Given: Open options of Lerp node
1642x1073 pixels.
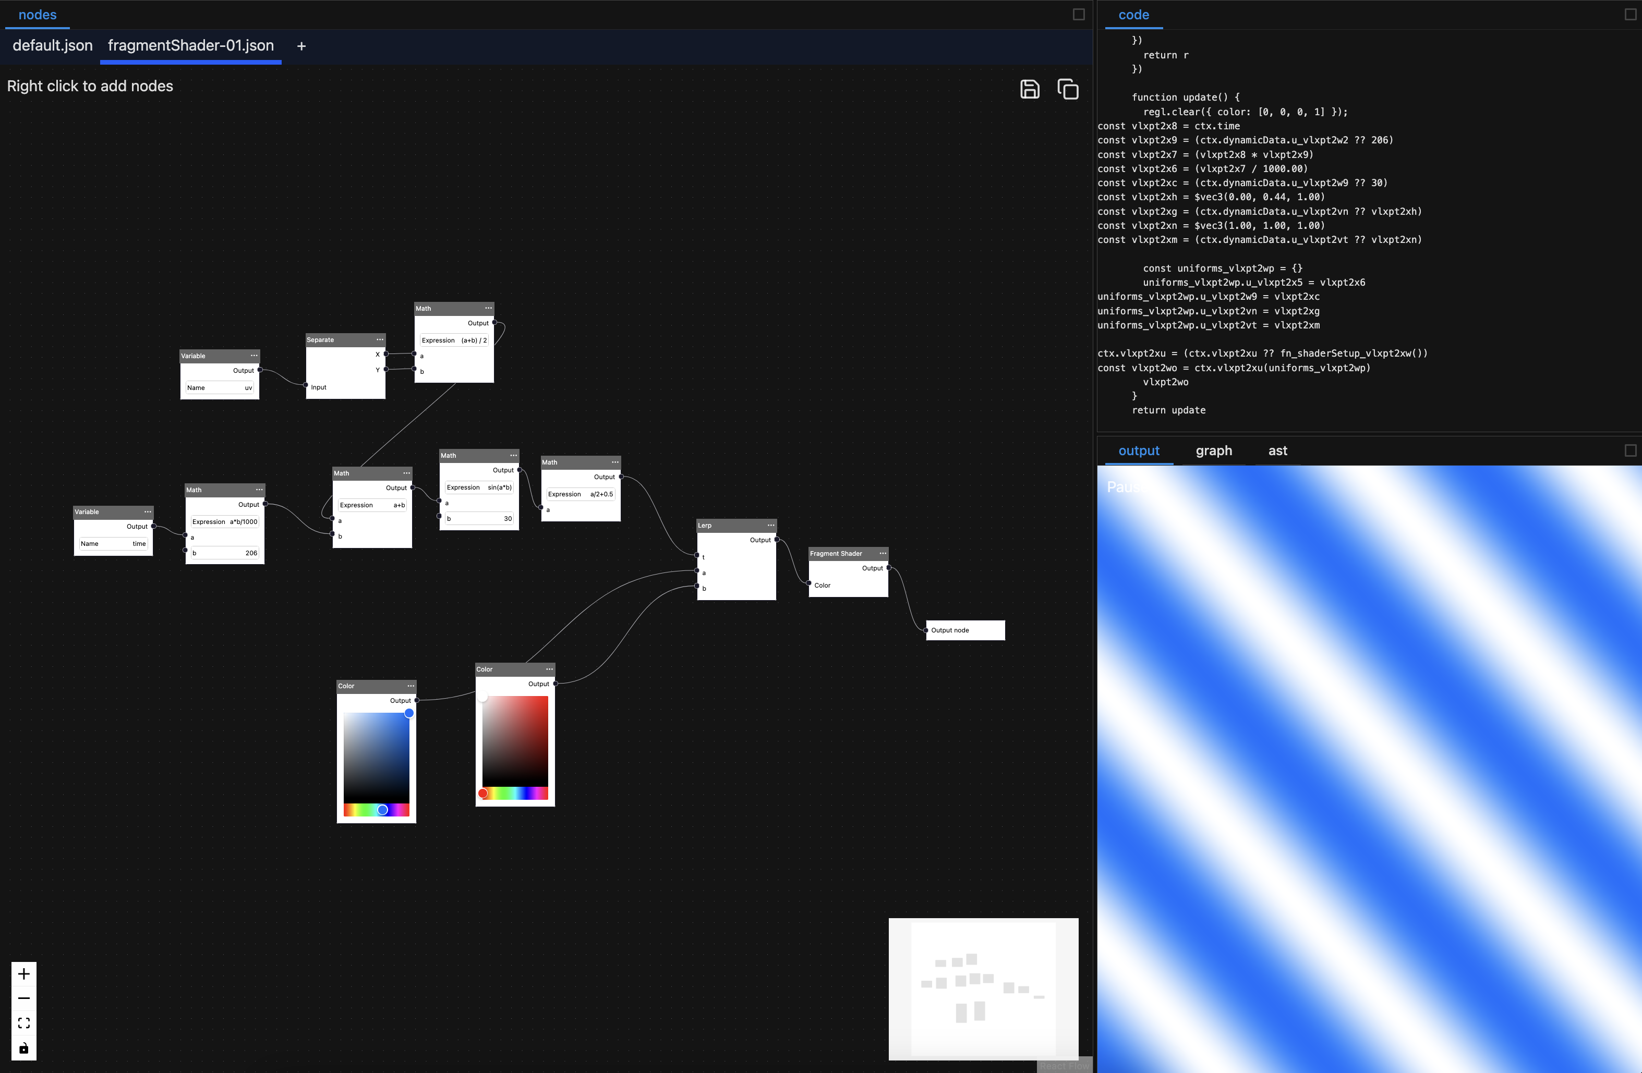Looking at the screenshot, I should 770,526.
